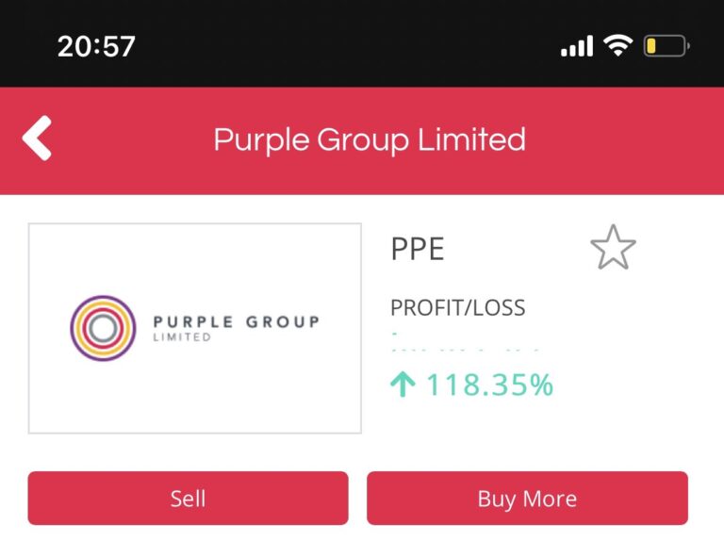Viewport: 724px width, 556px height.
Task: Tap the battery indicator icon
Action: click(x=666, y=46)
